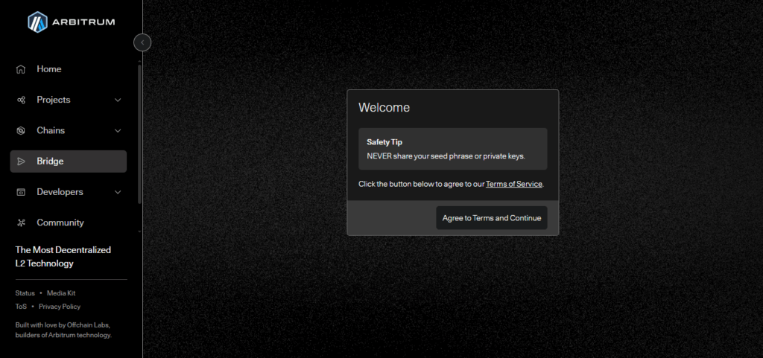Open the Home menu item
Viewport: 763px width, 358px height.
pos(49,69)
